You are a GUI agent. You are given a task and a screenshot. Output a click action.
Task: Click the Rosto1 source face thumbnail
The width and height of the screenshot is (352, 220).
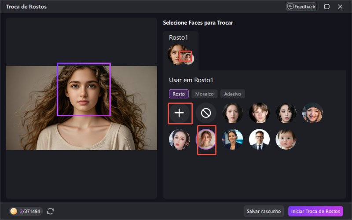[177, 54]
